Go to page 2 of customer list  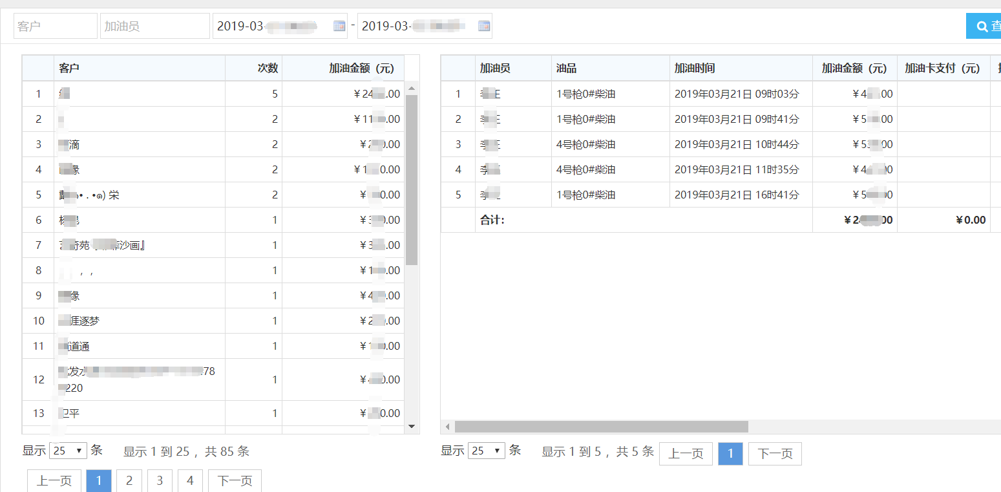(x=129, y=481)
